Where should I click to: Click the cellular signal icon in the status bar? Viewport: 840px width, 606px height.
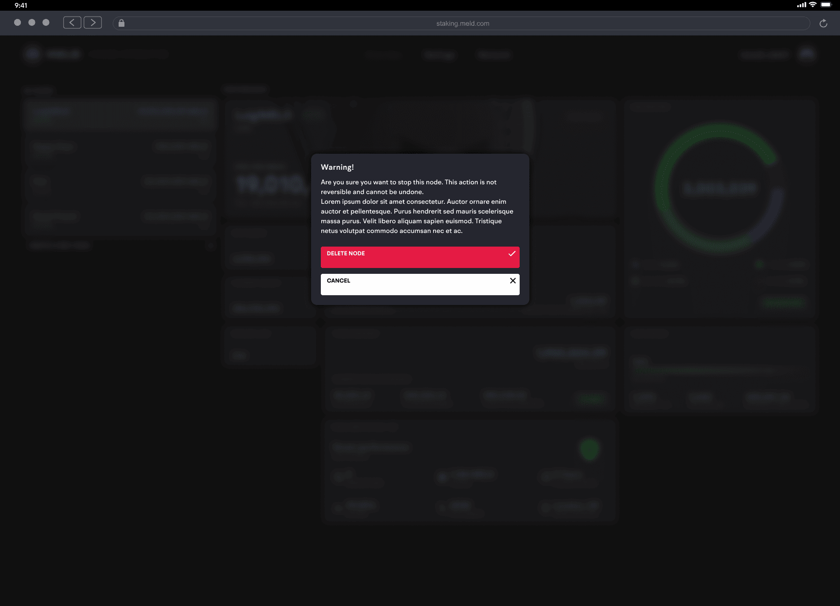[x=801, y=5]
